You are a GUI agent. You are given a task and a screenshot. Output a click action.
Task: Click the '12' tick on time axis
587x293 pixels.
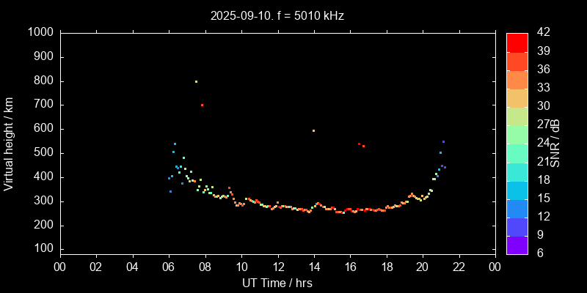[277, 267]
